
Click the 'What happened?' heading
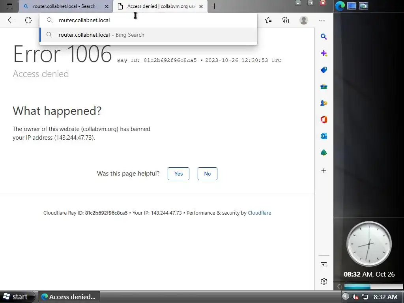tap(57, 111)
